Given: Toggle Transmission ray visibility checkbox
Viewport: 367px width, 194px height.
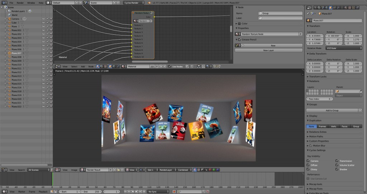Looking at the screenshot, I should 337,161.
